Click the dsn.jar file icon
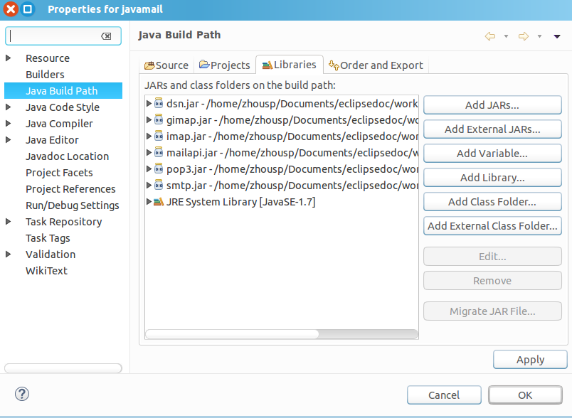 [159, 103]
